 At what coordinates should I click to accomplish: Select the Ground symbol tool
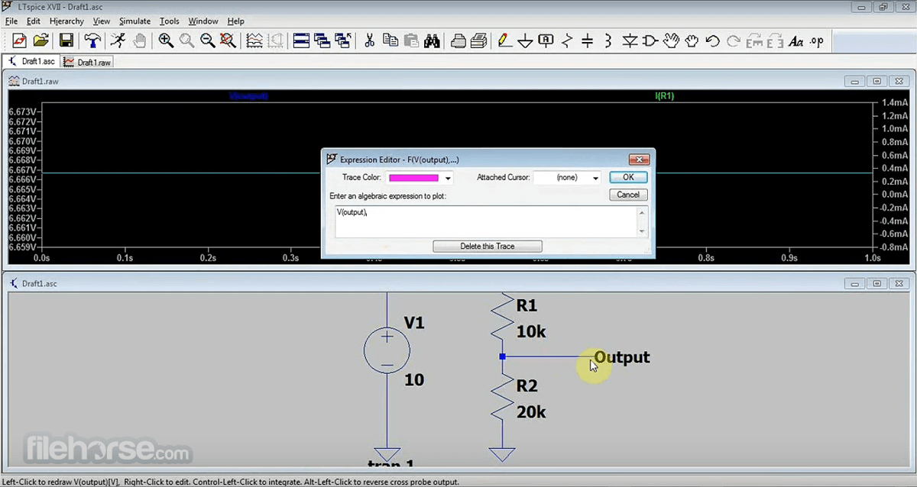tap(525, 40)
